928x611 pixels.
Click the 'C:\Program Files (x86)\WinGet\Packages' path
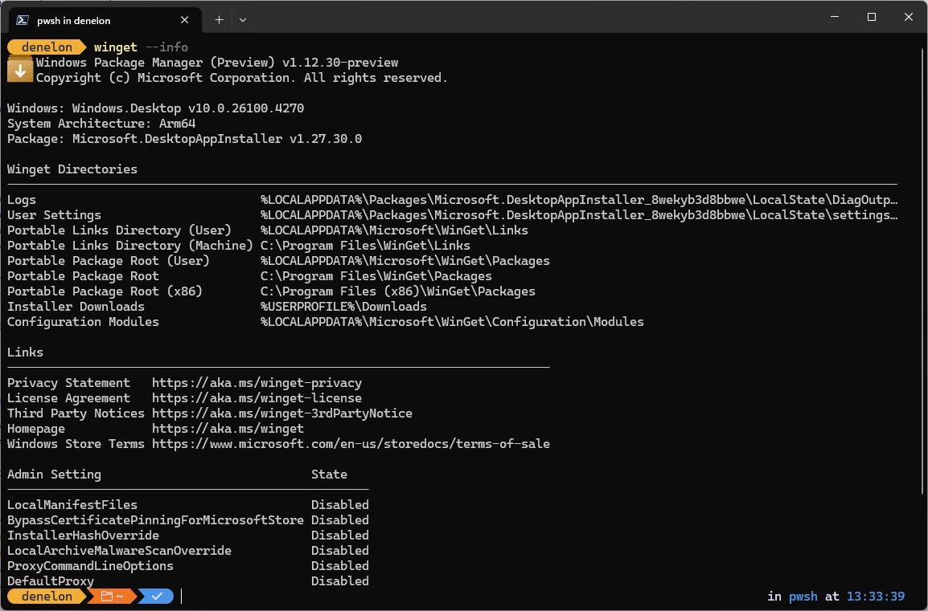tap(398, 291)
